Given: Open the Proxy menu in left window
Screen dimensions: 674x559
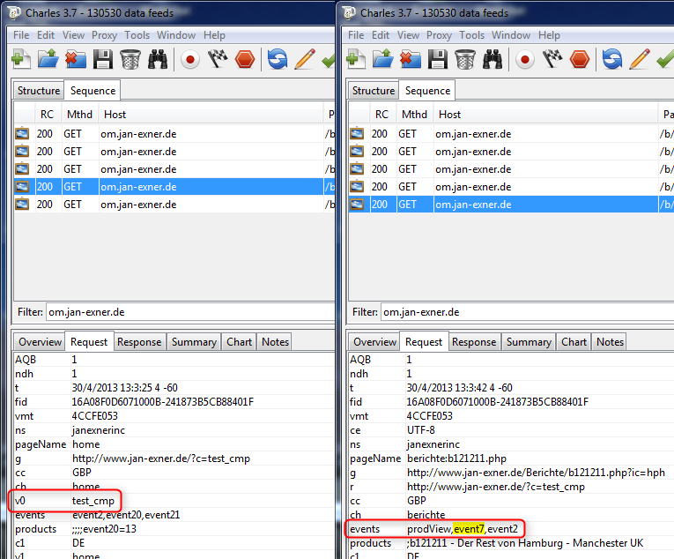Looking at the screenshot, I should [x=105, y=35].
